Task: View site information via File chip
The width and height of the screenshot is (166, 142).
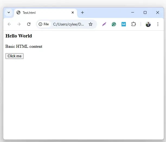Action: click(44, 24)
